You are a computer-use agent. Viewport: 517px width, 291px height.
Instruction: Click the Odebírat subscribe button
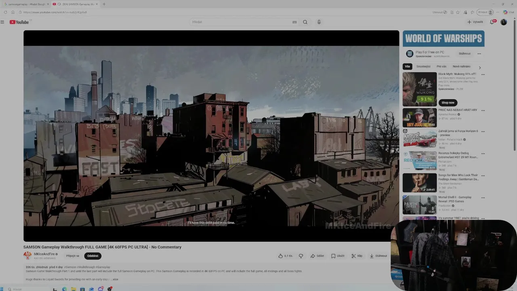pyautogui.click(x=93, y=256)
